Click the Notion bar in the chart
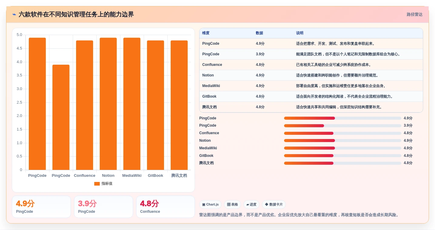The image size is (435, 230). [108, 104]
